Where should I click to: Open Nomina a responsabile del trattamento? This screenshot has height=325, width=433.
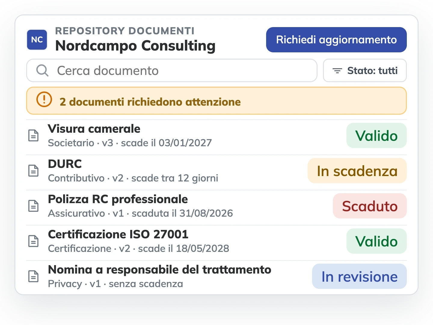coord(160,270)
